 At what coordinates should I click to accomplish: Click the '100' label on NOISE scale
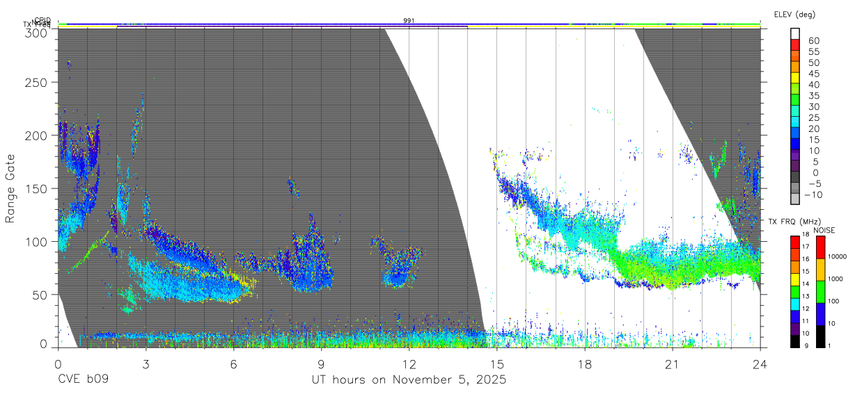click(835, 302)
